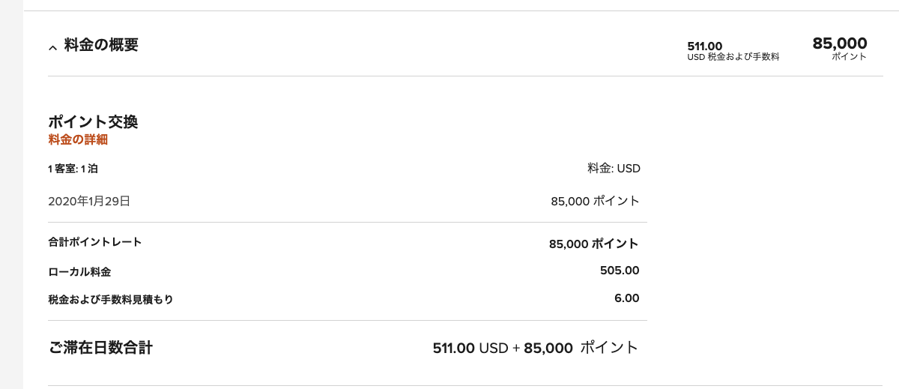Click the ローカル料金 label
This screenshot has width=899, height=389.
pyautogui.click(x=79, y=271)
